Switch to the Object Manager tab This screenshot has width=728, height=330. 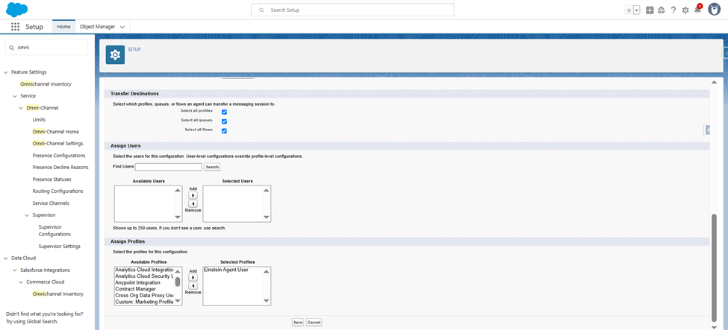(97, 27)
